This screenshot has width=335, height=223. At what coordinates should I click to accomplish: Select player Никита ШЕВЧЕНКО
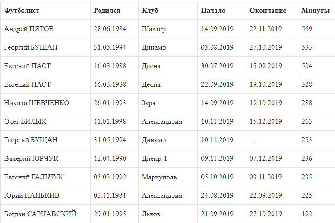point(37,103)
